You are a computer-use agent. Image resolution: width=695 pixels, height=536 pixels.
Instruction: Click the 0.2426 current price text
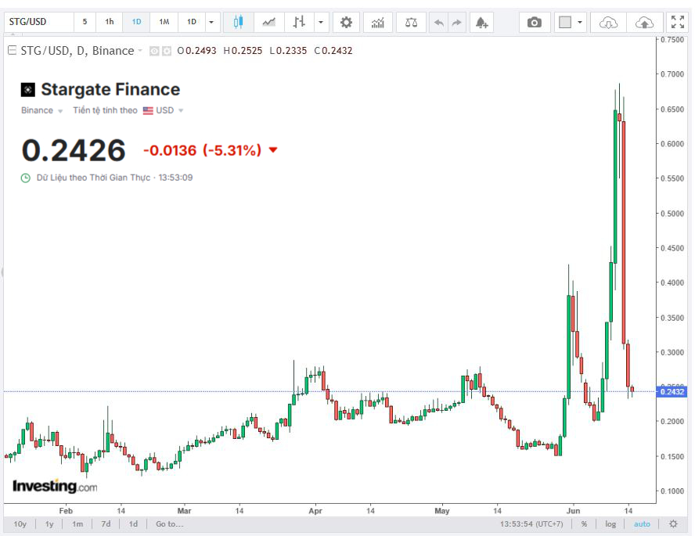(x=74, y=150)
